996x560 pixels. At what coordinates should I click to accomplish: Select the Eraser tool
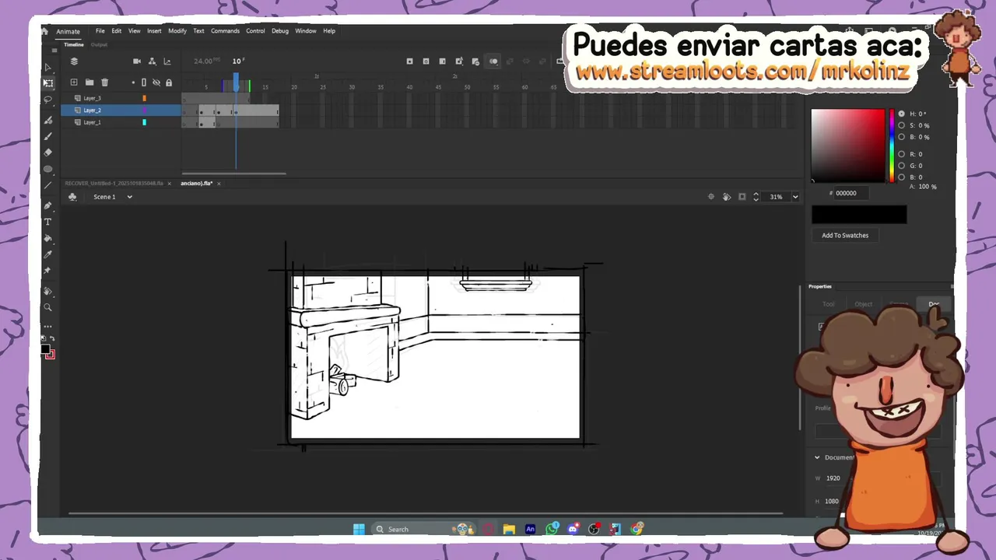tap(47, 152)
